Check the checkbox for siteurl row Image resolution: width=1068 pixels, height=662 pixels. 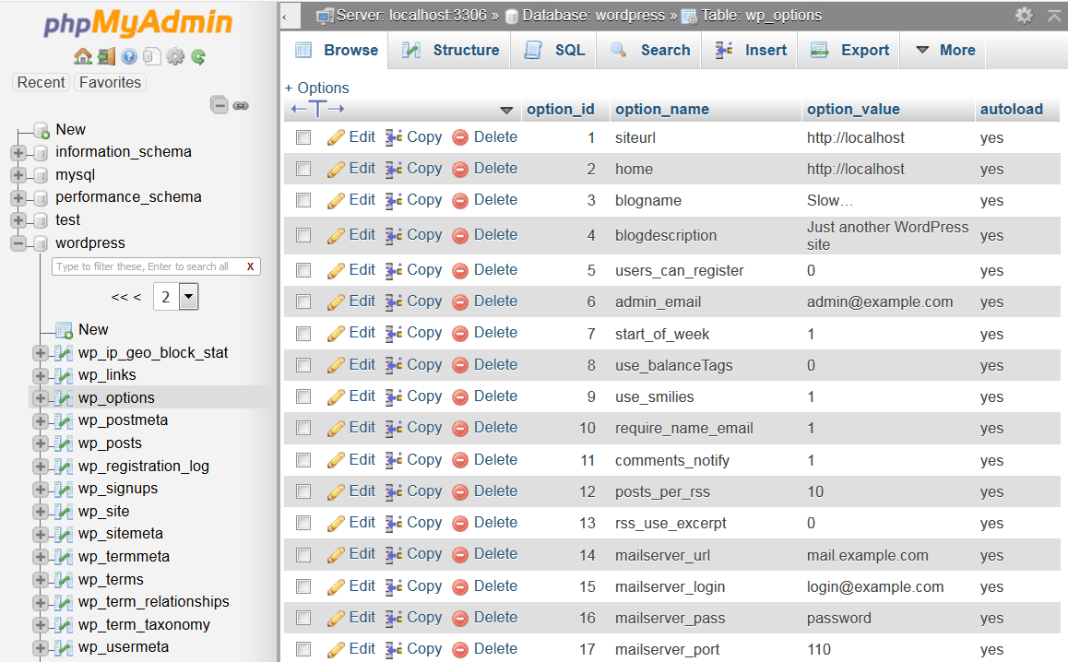(x=303, y=137)
